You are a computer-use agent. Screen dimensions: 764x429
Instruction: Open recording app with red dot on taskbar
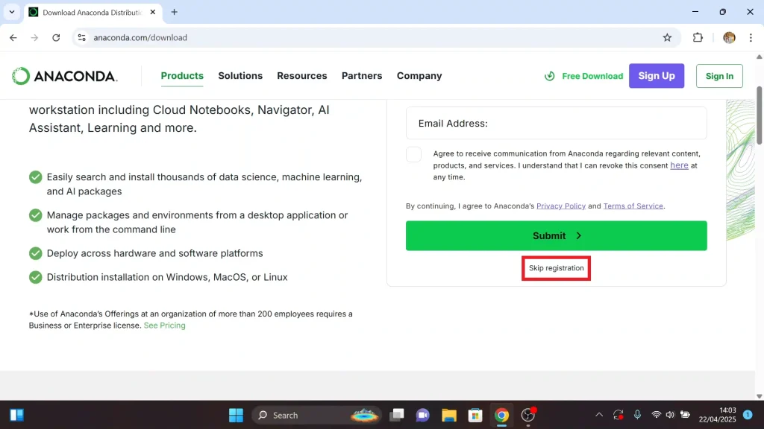click(528, 415)
